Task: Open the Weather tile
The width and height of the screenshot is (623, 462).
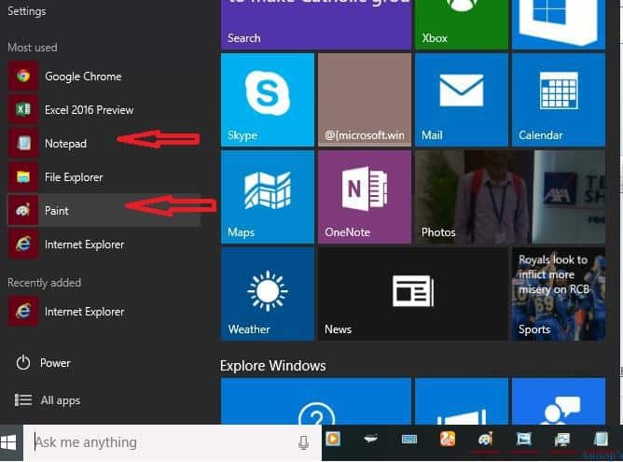Action: pos(268,294)
